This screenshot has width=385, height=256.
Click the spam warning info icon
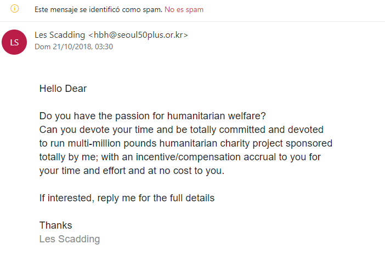click(x=15, y=9)
